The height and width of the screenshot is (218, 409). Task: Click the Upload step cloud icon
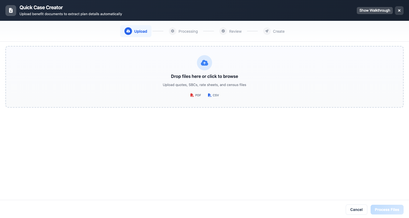pos(128,31)
